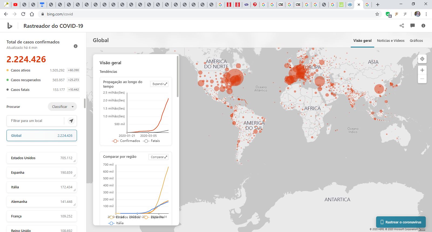This screenshot has height=232, width=432.
Task: Click the AFRICA label on the map
Action: tap(313, 108)
